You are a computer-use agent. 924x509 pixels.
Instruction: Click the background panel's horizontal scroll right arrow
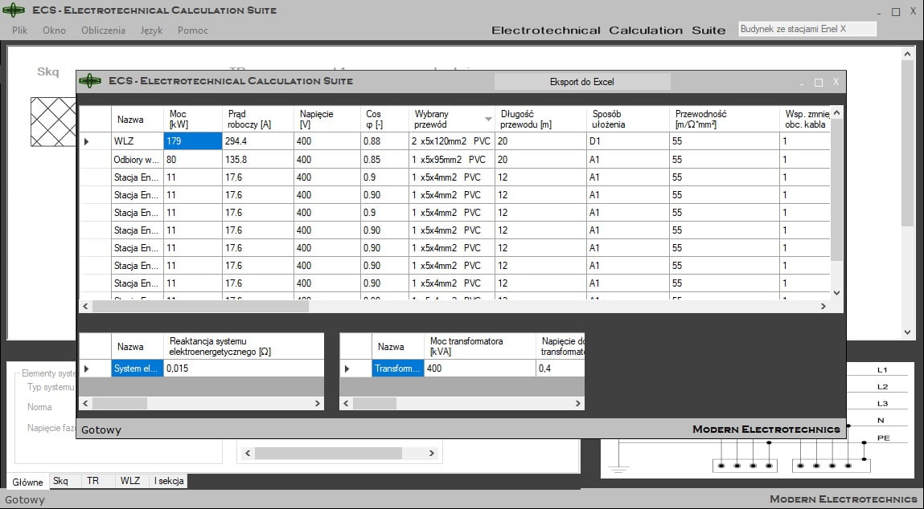point(431,453)
